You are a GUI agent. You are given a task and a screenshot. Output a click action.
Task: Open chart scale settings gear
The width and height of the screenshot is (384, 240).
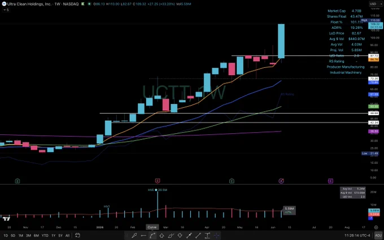(376, 227)
